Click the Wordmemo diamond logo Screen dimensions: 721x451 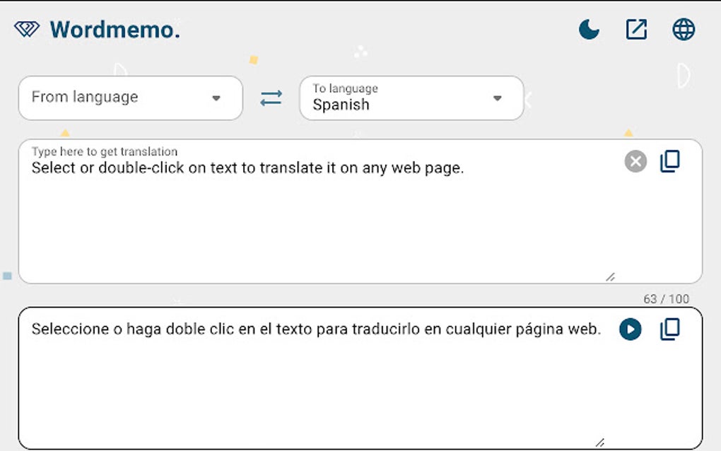click(x=27, y=28)
